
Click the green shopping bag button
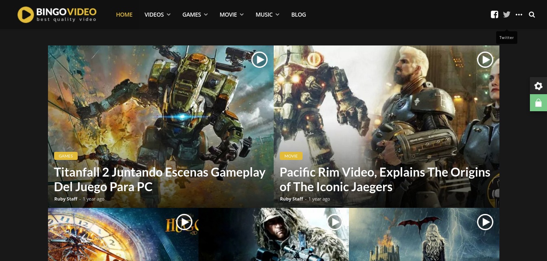(x=538, y=103)
